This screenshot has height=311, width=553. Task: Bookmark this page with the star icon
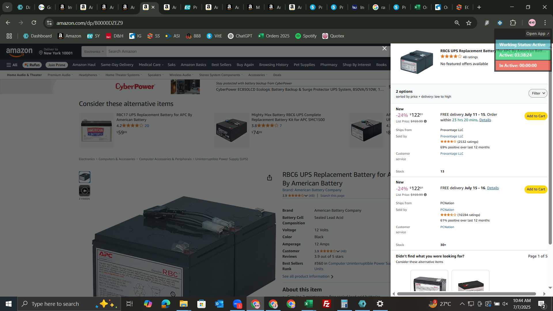point(469,23)
